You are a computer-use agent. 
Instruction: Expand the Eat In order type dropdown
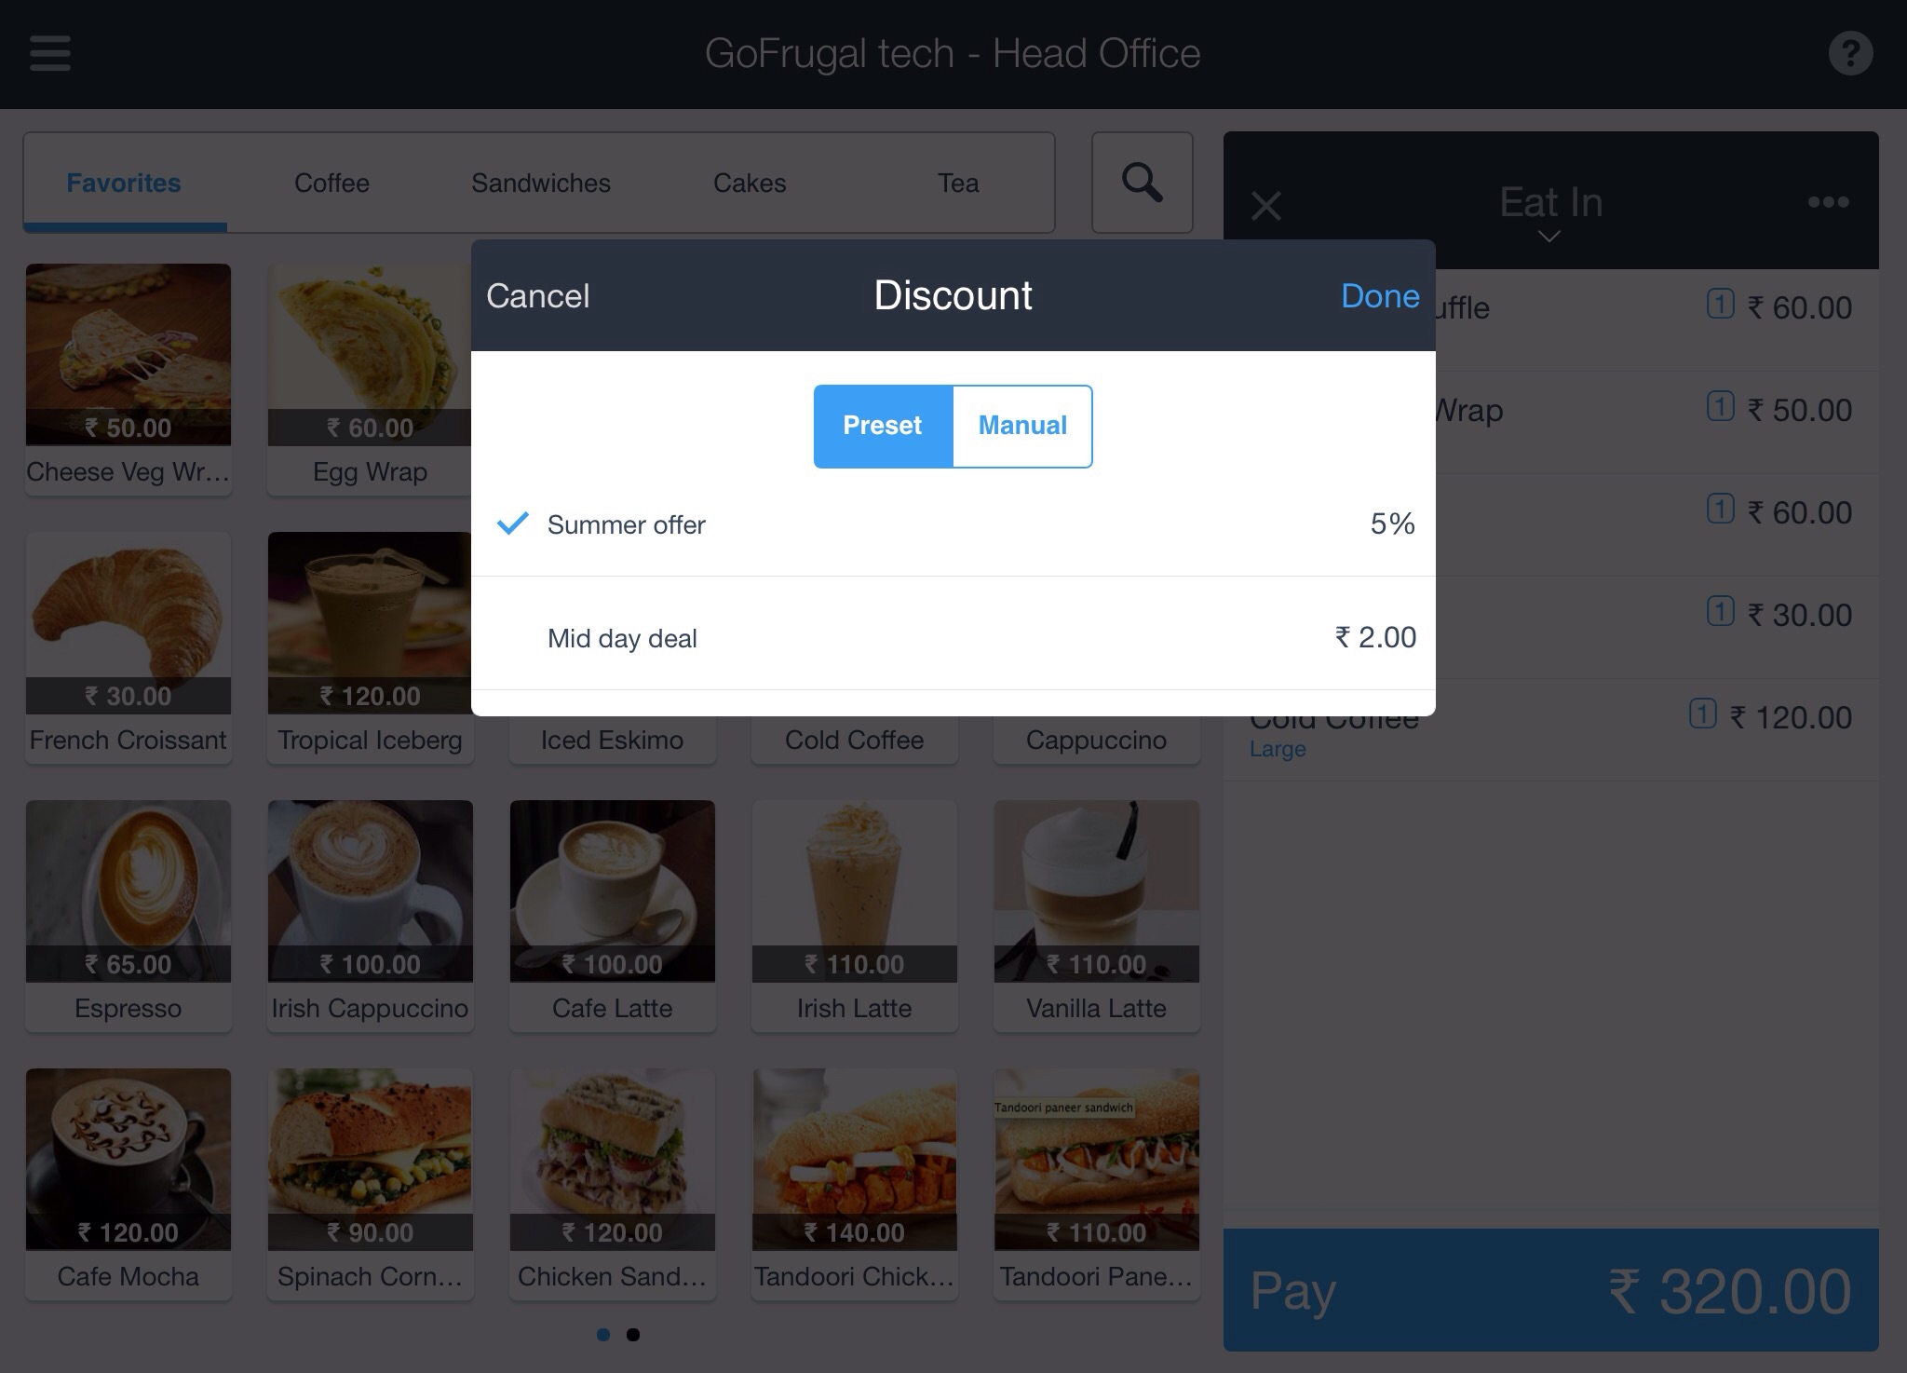point(1550,212)
